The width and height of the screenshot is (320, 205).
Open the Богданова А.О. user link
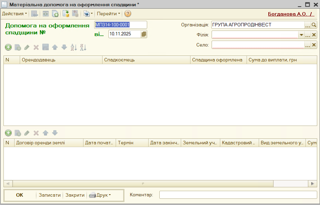[x=291, y=14]
